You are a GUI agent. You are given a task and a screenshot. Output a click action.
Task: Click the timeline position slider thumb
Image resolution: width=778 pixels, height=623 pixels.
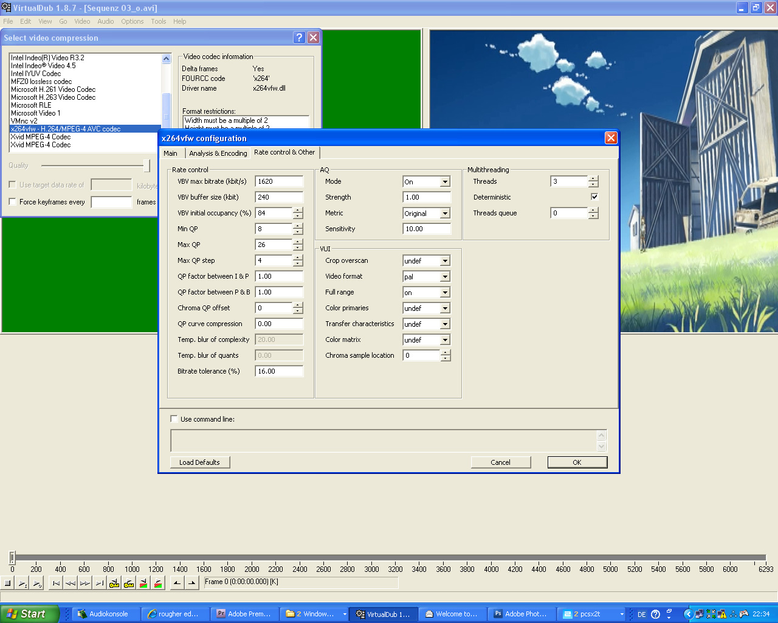coord(12,557)
